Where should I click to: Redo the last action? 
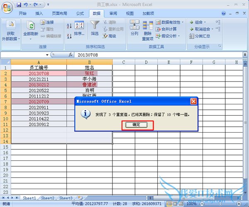click(x=36, y=5)
